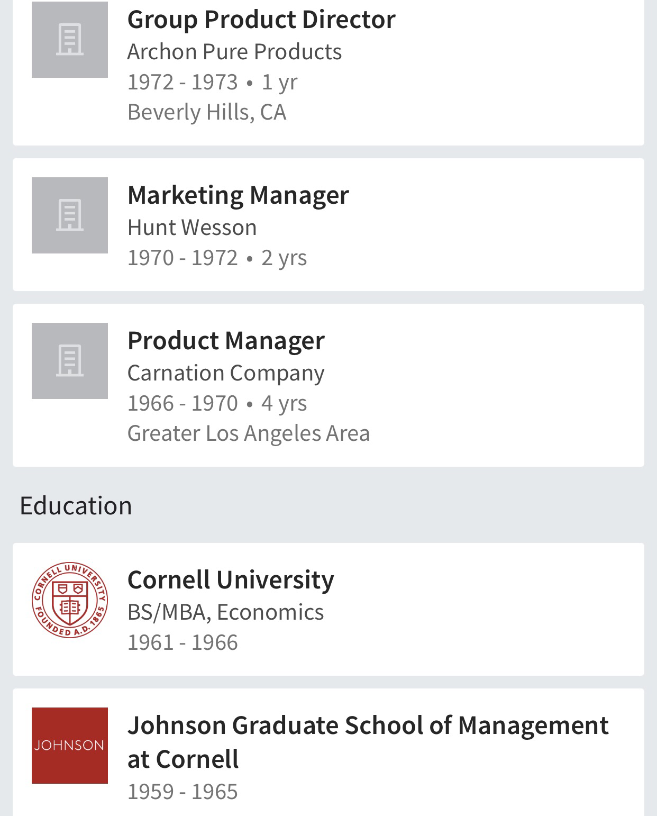This screenshot has width=657, height=816.
Task: Click Archon Pure Products company placeholder icon
Action: pos(70,40)
